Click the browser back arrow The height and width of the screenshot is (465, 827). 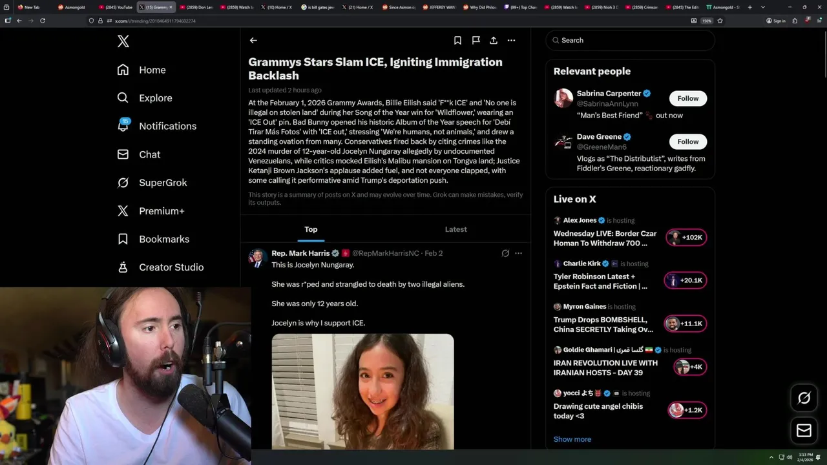click(19, 21)
